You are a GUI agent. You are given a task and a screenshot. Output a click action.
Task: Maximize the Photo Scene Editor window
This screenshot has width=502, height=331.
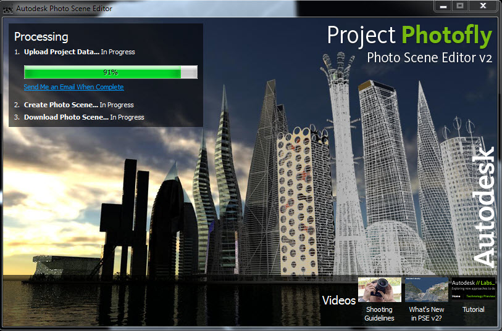(x=460, y=6)
